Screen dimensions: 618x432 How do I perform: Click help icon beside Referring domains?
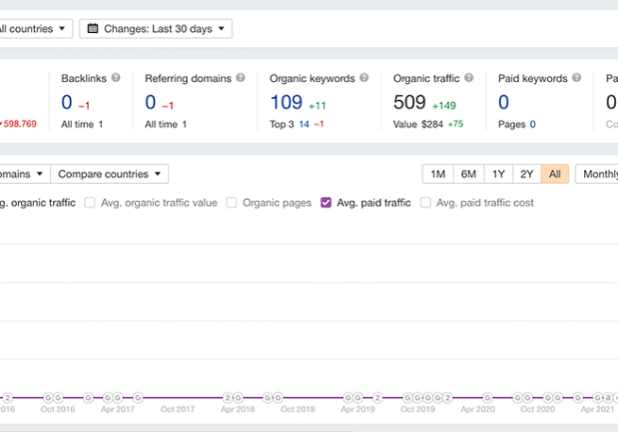point(240,79)
